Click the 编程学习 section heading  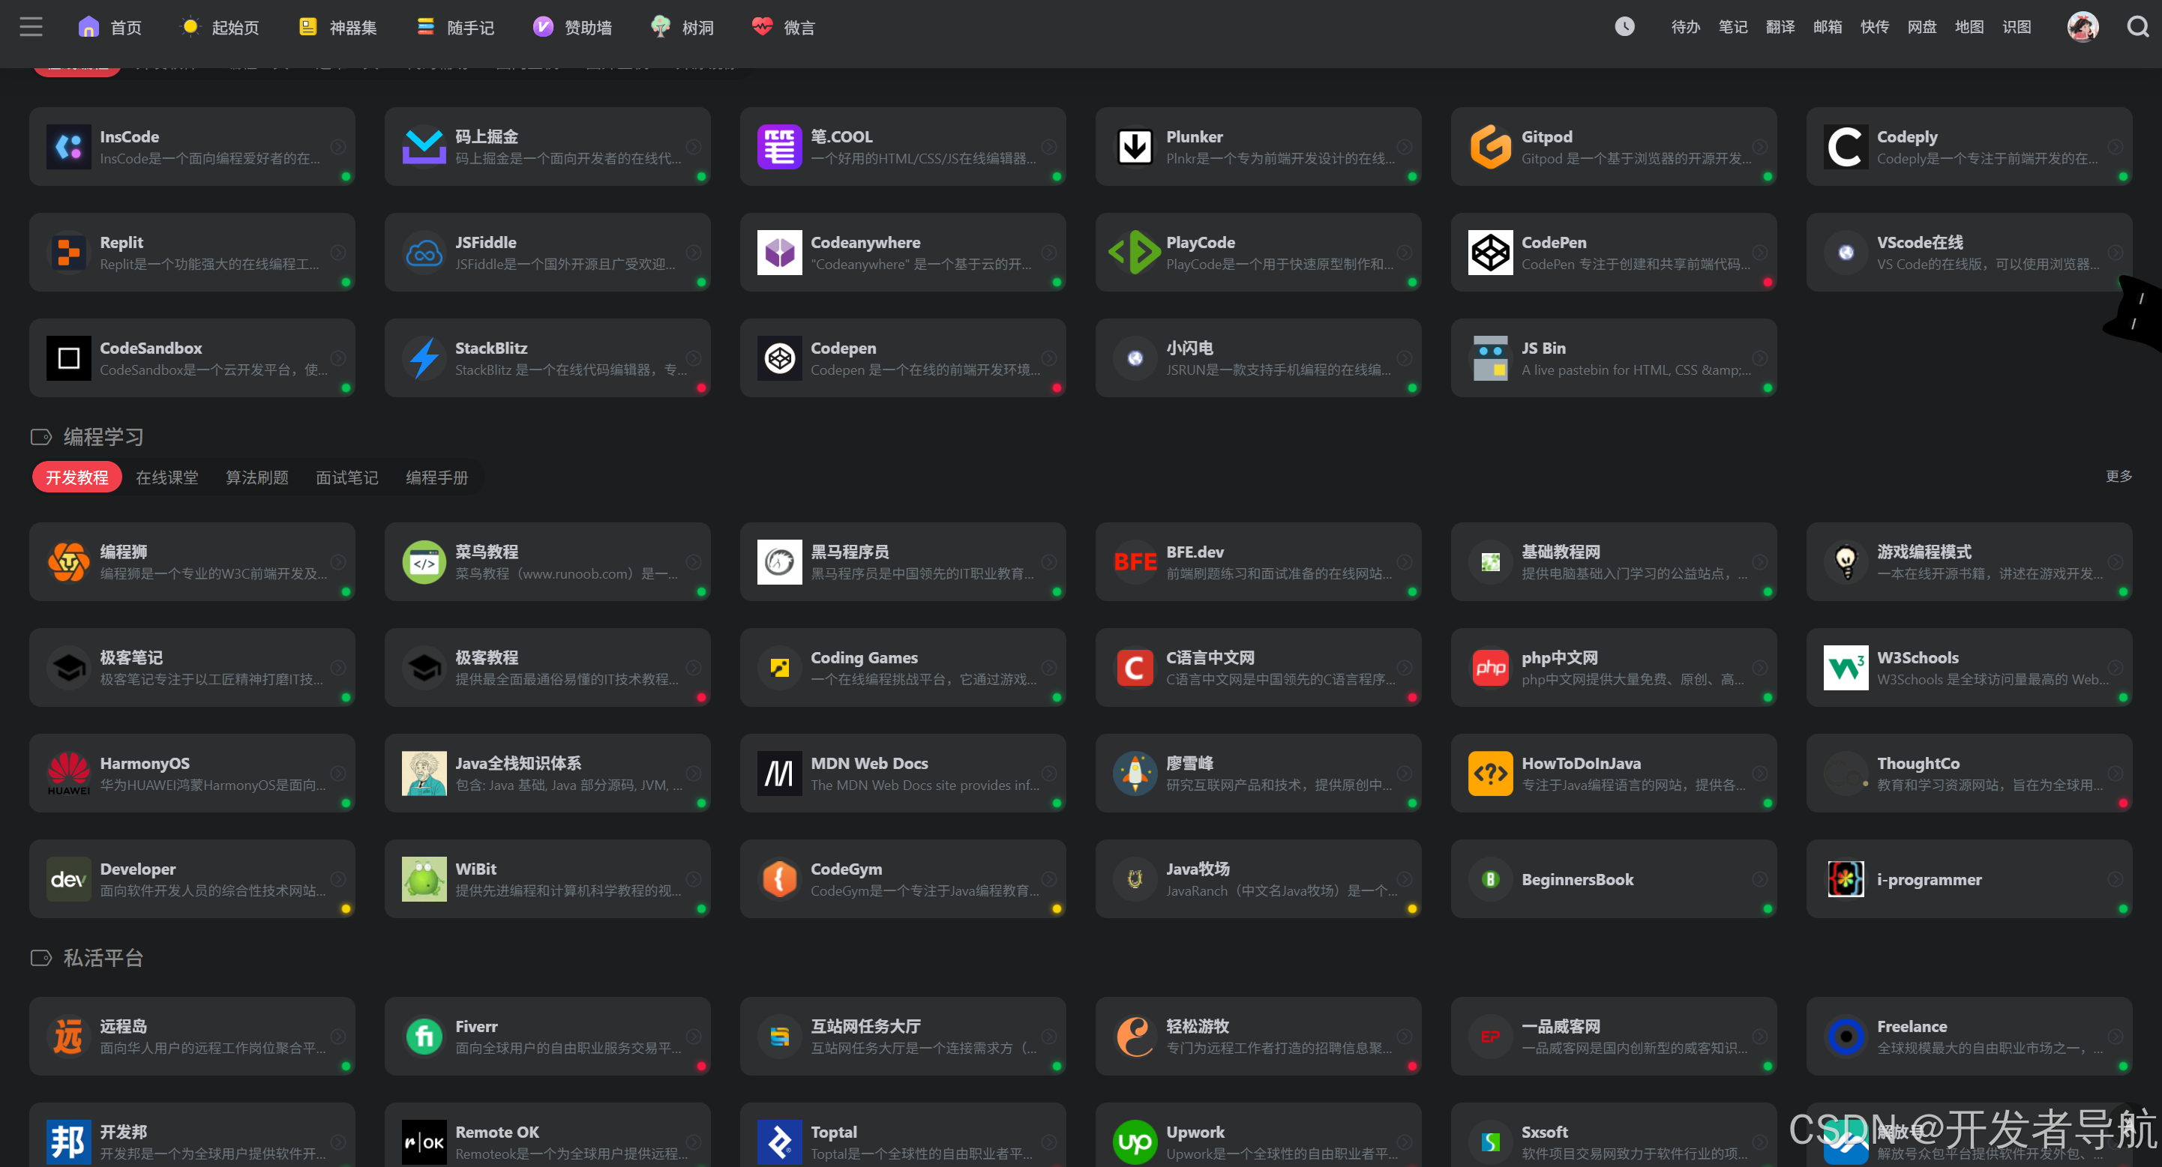[103, 437]
